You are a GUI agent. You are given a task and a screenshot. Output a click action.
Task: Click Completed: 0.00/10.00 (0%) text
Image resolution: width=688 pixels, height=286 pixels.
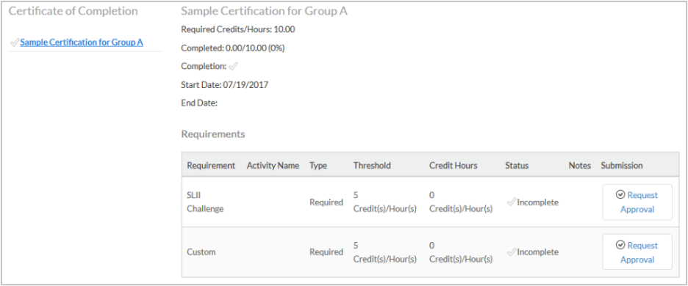(233, 48)
